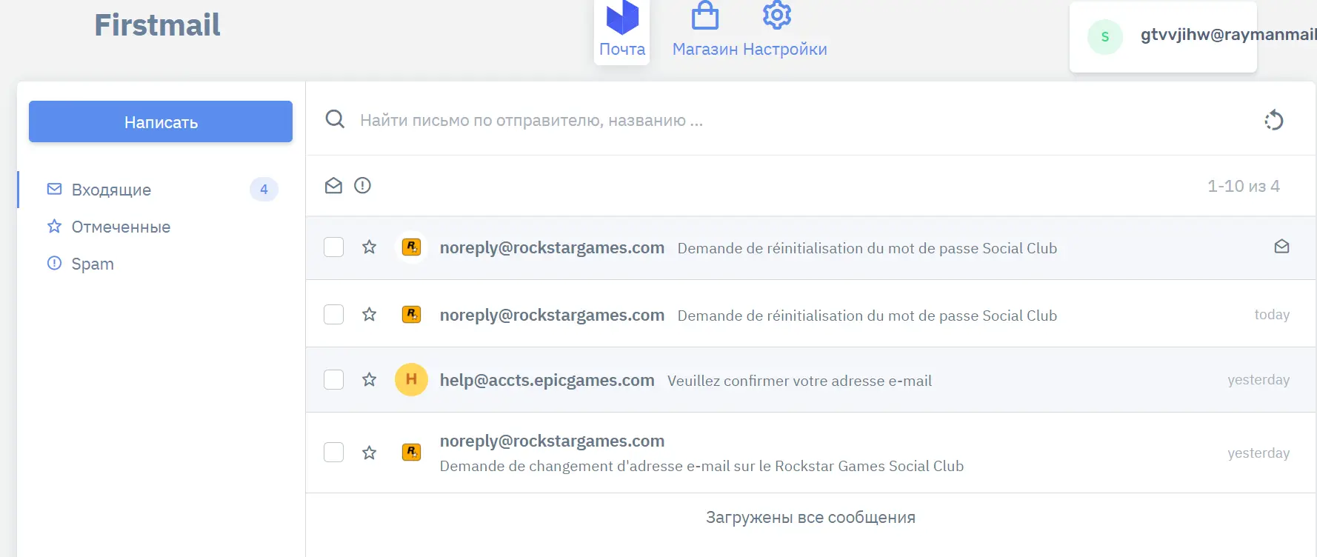Star the Epic Games confirmation email
This screenshot has height=557, width=1317.
tap(369, 380)
